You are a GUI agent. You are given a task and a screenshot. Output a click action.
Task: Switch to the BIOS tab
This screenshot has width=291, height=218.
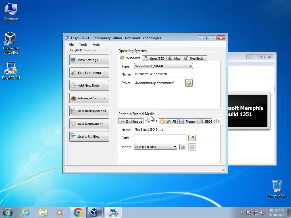pos(205,121)
